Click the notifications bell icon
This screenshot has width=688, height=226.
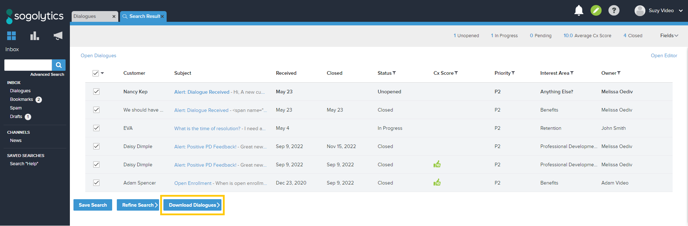579,10
